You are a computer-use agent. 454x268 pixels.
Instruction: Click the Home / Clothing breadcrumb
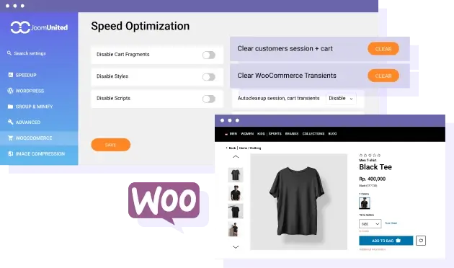(x=250, y=148)
